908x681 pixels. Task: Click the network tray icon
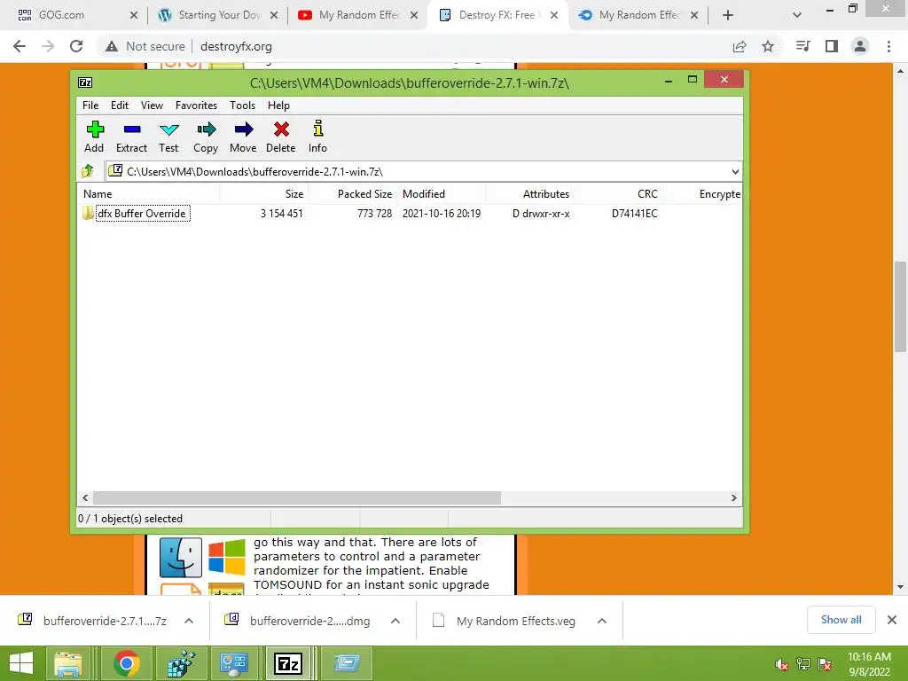pyautogui.click(x=803, y=664)
